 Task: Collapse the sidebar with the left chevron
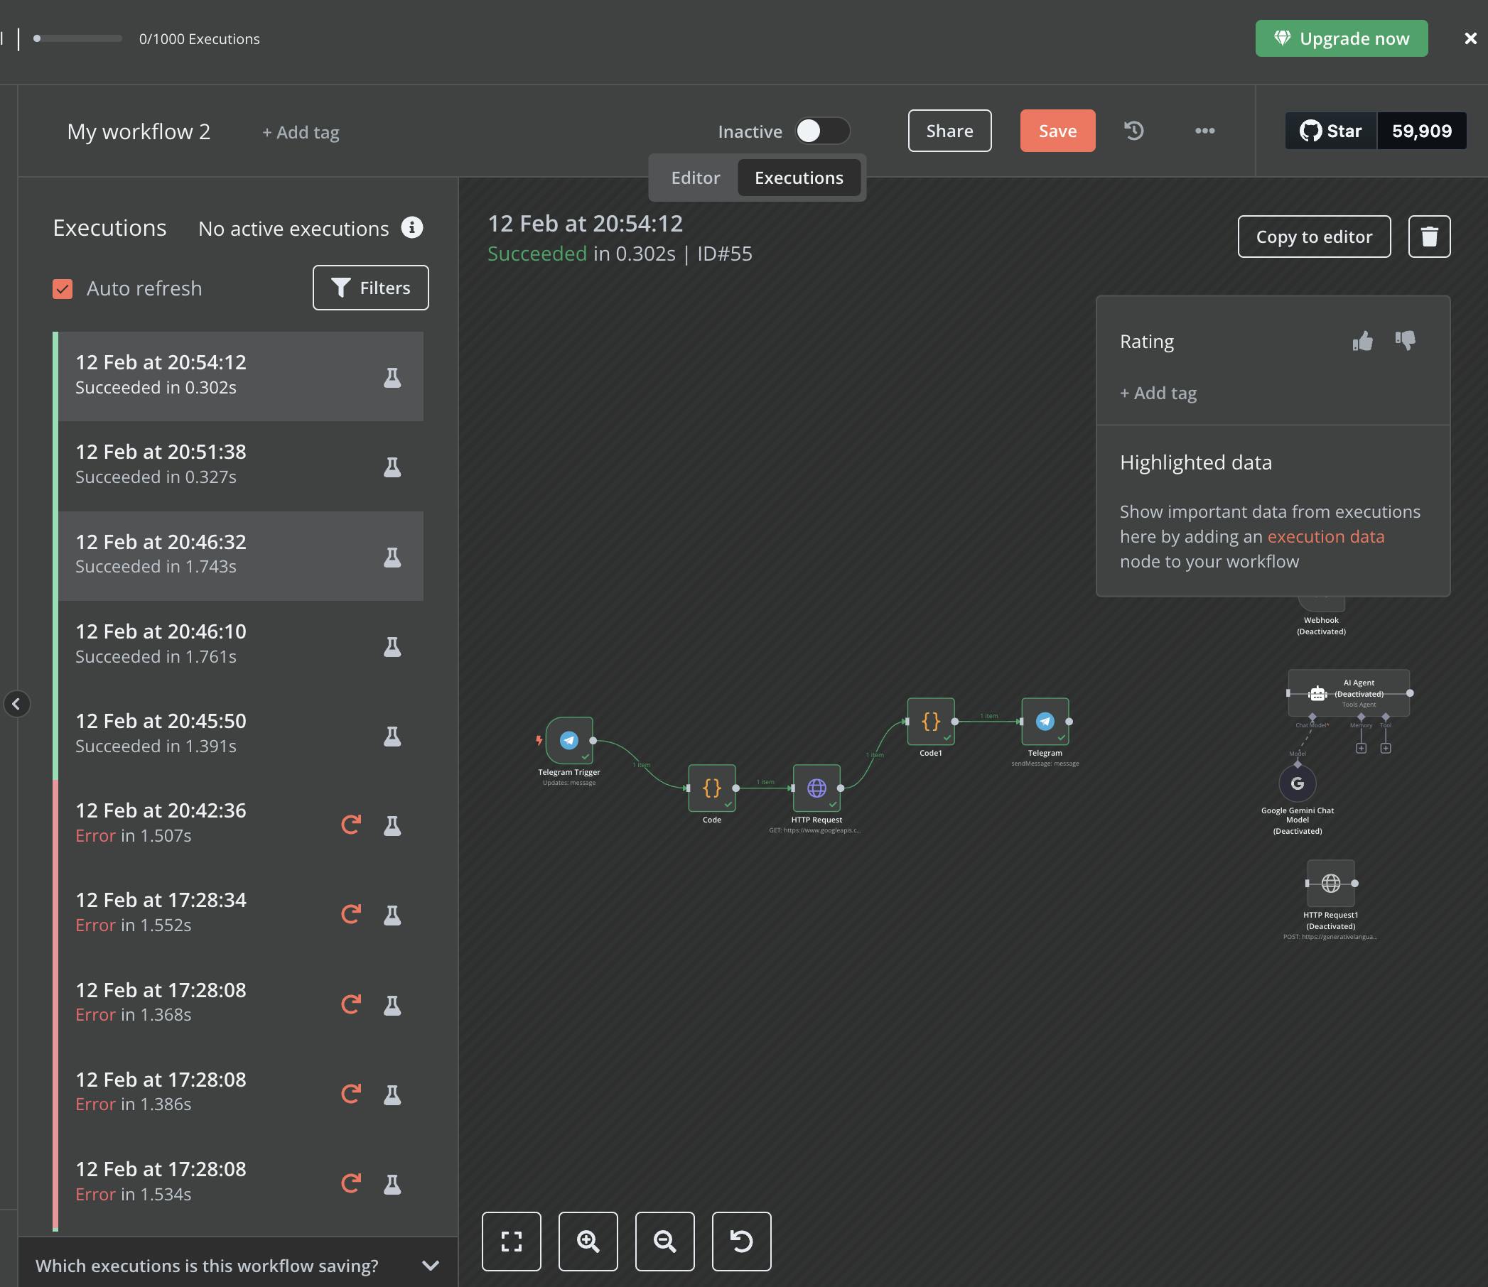click(16, 704)
